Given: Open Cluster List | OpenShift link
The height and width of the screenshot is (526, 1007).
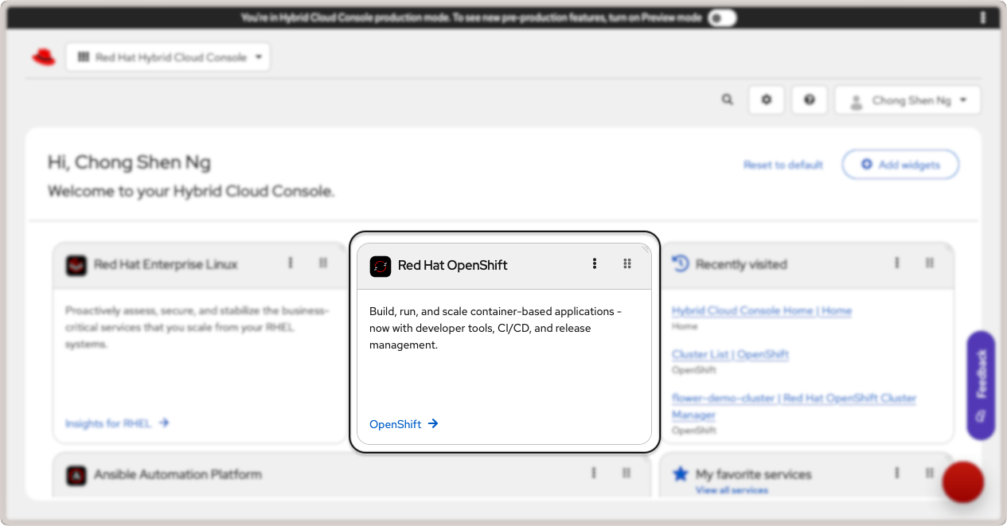Looking at the screenshot, I should [730, 354].
